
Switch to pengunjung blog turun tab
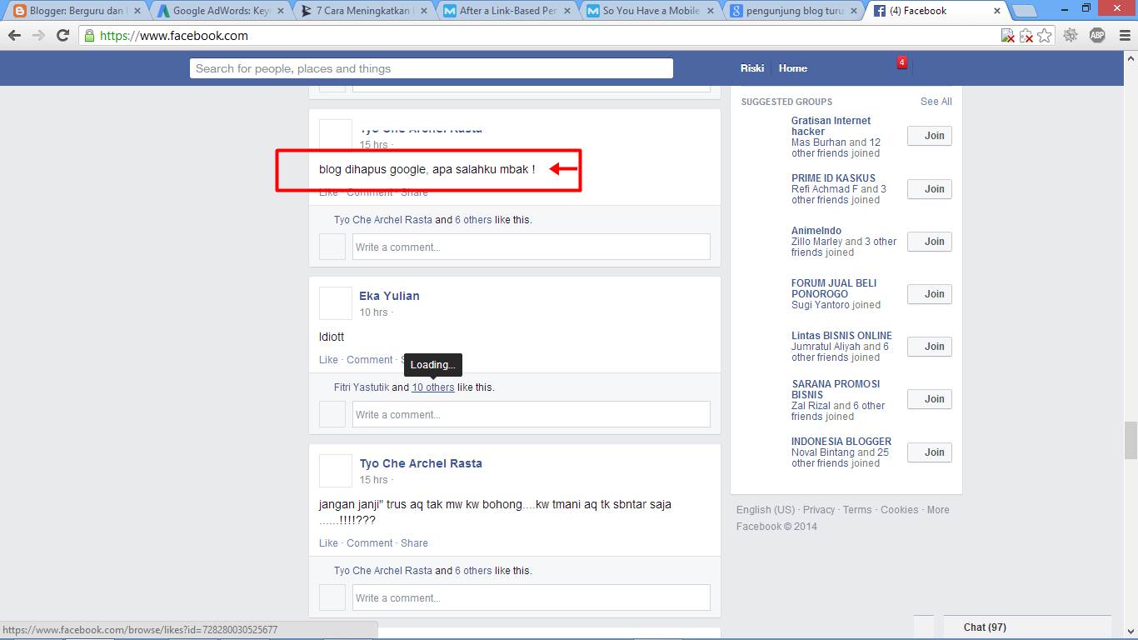pos(794,11)
